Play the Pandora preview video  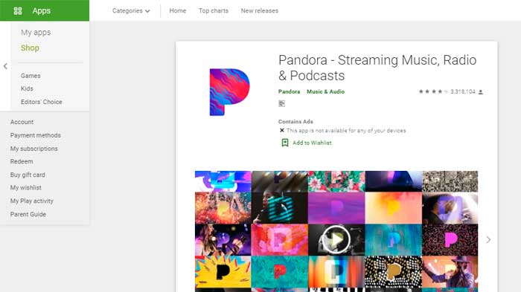336,239
